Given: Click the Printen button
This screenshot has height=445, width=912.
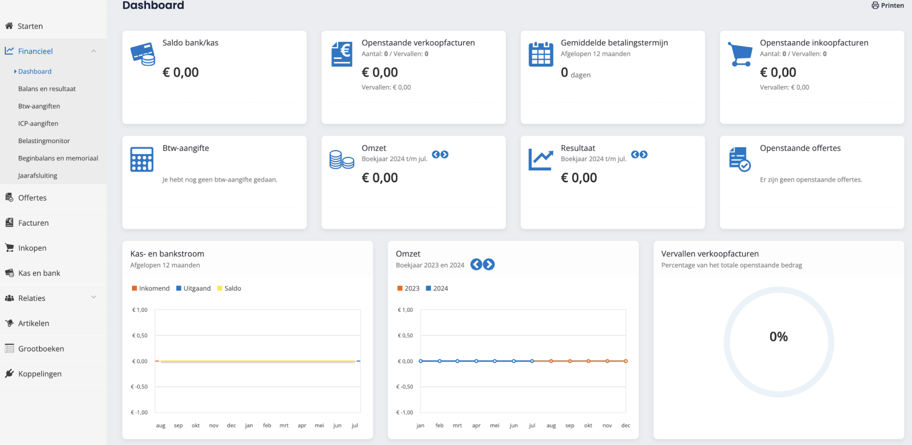Looking at the screenshot, I should tap(888, 6).
